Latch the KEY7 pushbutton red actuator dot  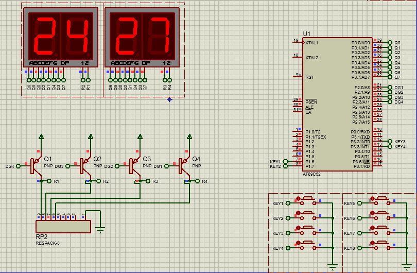click(x=372, y=228)
